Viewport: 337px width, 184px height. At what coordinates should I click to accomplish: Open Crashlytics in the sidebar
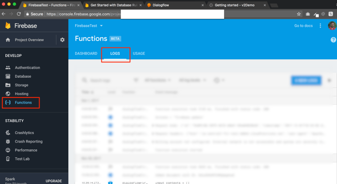click(24, 133)
